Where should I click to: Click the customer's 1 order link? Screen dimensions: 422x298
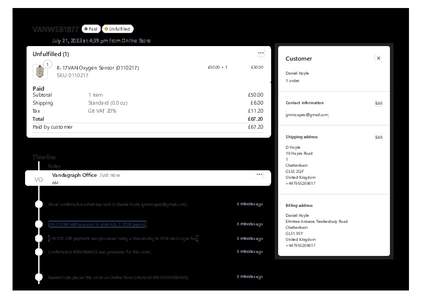click(x=292, y=81)
